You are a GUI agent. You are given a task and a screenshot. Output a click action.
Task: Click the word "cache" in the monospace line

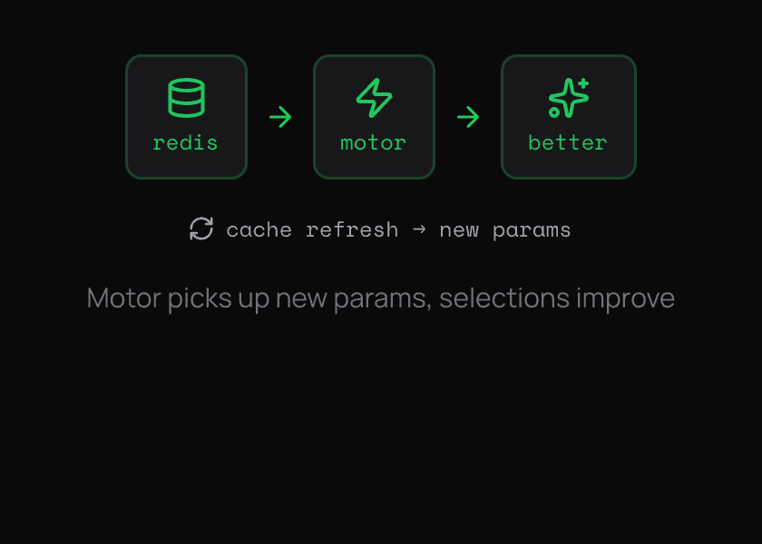tap(259, 230)
